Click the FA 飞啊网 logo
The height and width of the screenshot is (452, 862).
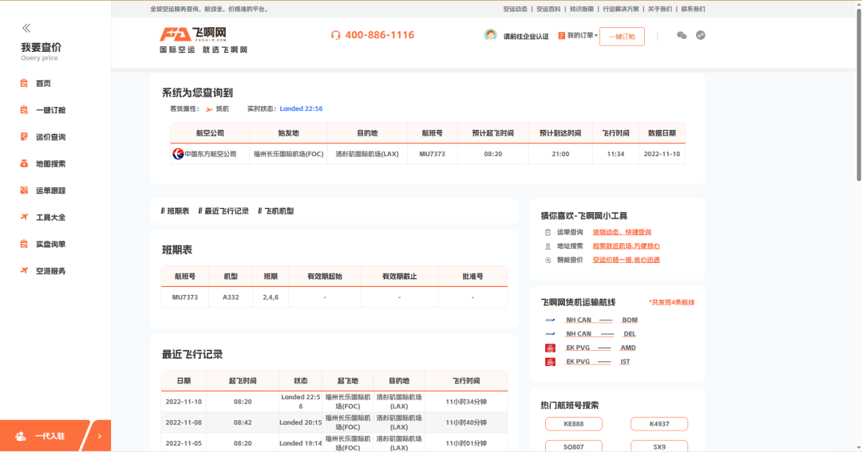pos(193,34)
